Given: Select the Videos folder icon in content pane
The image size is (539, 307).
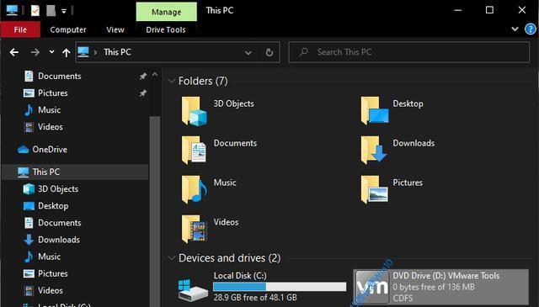Looking at the screenshot, I should [195, 229].
